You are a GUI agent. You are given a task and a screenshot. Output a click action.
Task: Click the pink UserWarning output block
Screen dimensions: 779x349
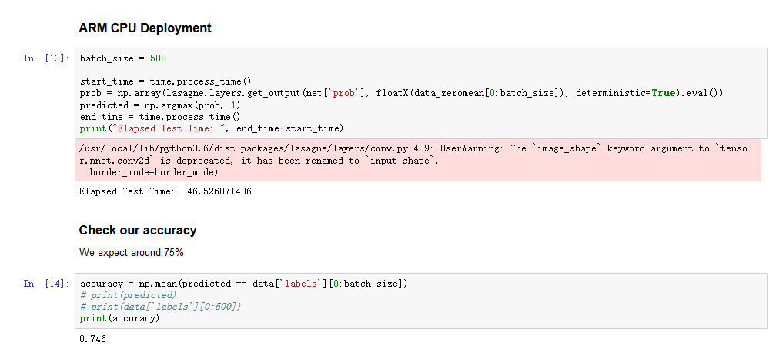click(416, 161)
